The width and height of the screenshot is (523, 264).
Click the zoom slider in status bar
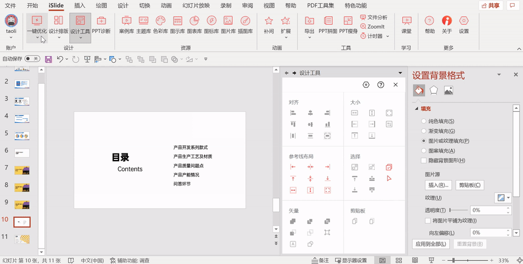point(468,260)
